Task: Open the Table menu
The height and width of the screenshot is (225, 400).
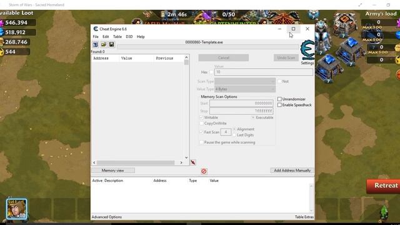Action: click(x=117, y=37)
